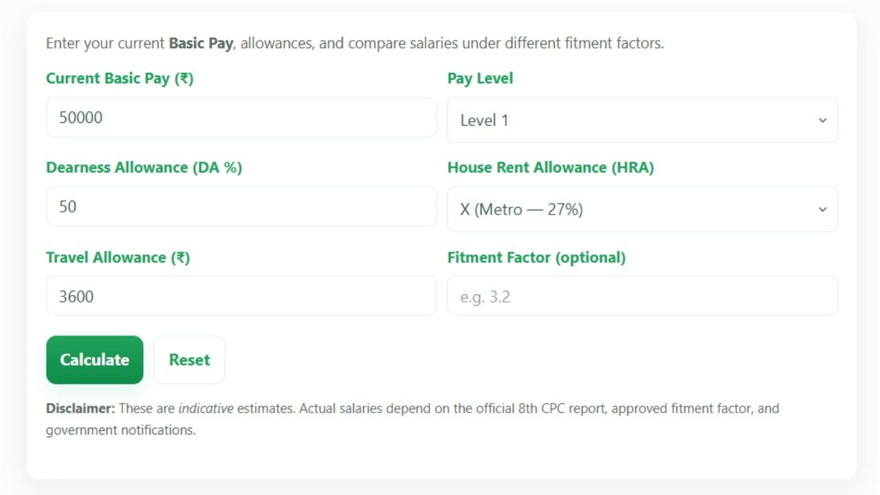Click the italic word "indicative" in the disclaimer

pos(206,408)
